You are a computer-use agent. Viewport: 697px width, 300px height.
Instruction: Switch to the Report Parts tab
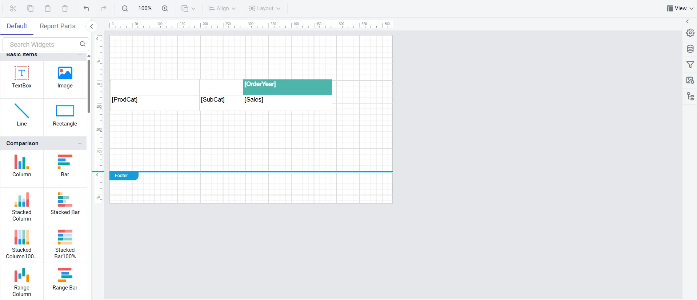tap(57, 26)
